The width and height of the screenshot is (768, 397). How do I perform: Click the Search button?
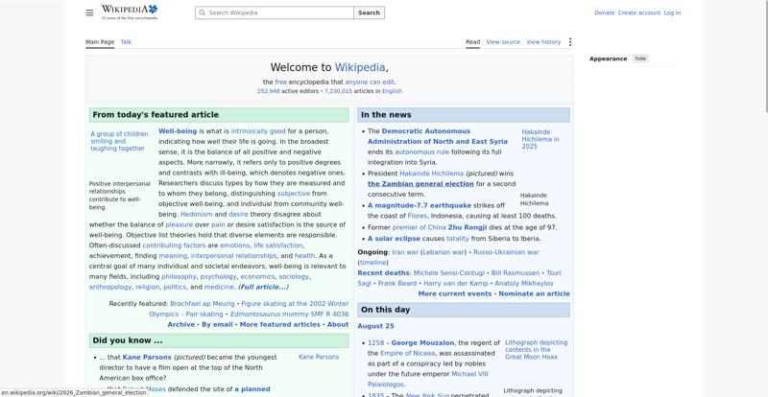tap(369, 12)
